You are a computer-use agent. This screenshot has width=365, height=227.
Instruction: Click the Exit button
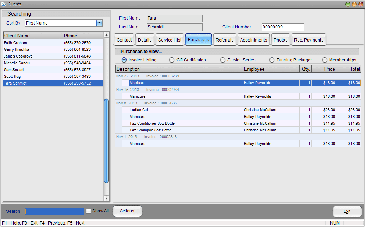point(347,211)
